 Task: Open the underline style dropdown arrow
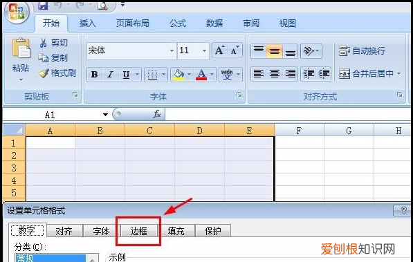coord(137,75)
